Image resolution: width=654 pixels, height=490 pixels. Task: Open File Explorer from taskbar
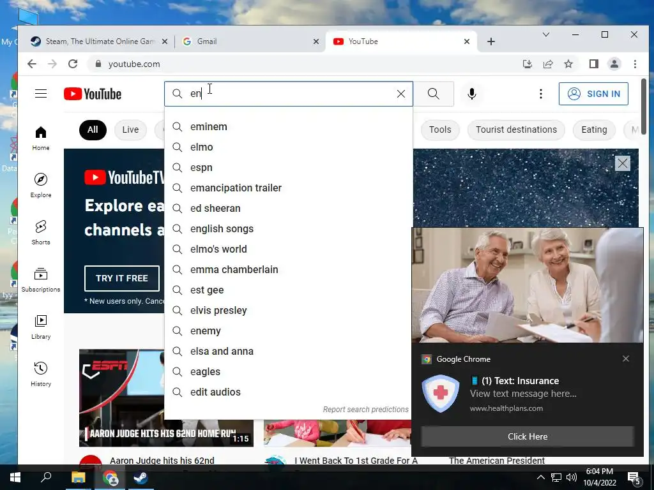tap(78, 477)
